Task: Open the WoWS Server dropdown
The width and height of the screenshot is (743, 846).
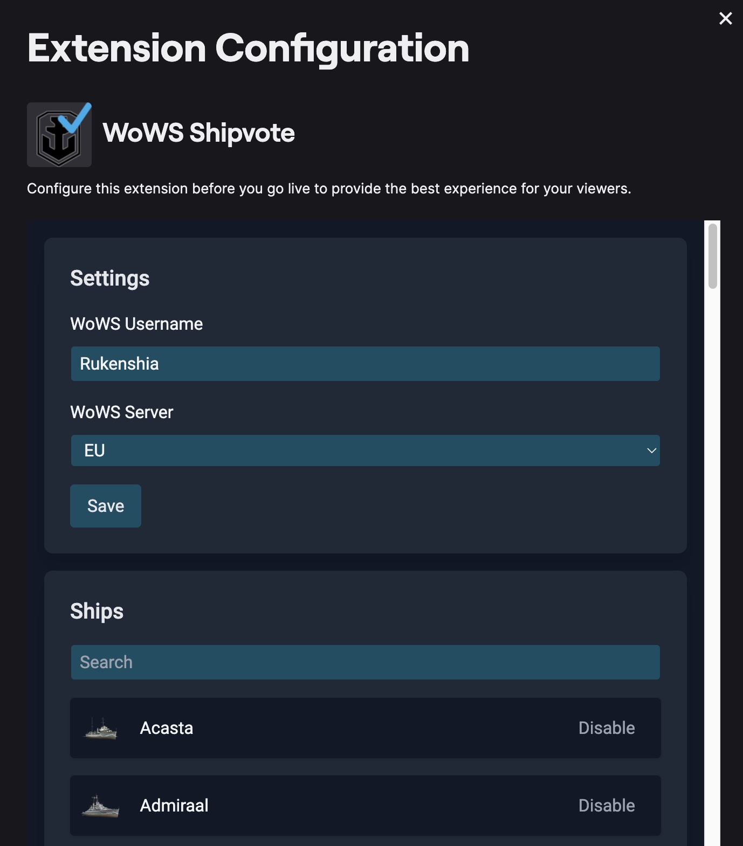Action: click(366, 450)
